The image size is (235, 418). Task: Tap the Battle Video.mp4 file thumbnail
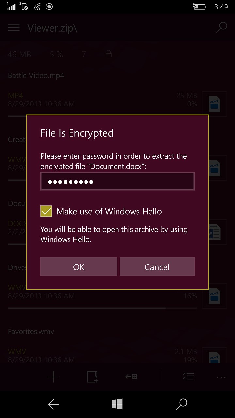214,104
